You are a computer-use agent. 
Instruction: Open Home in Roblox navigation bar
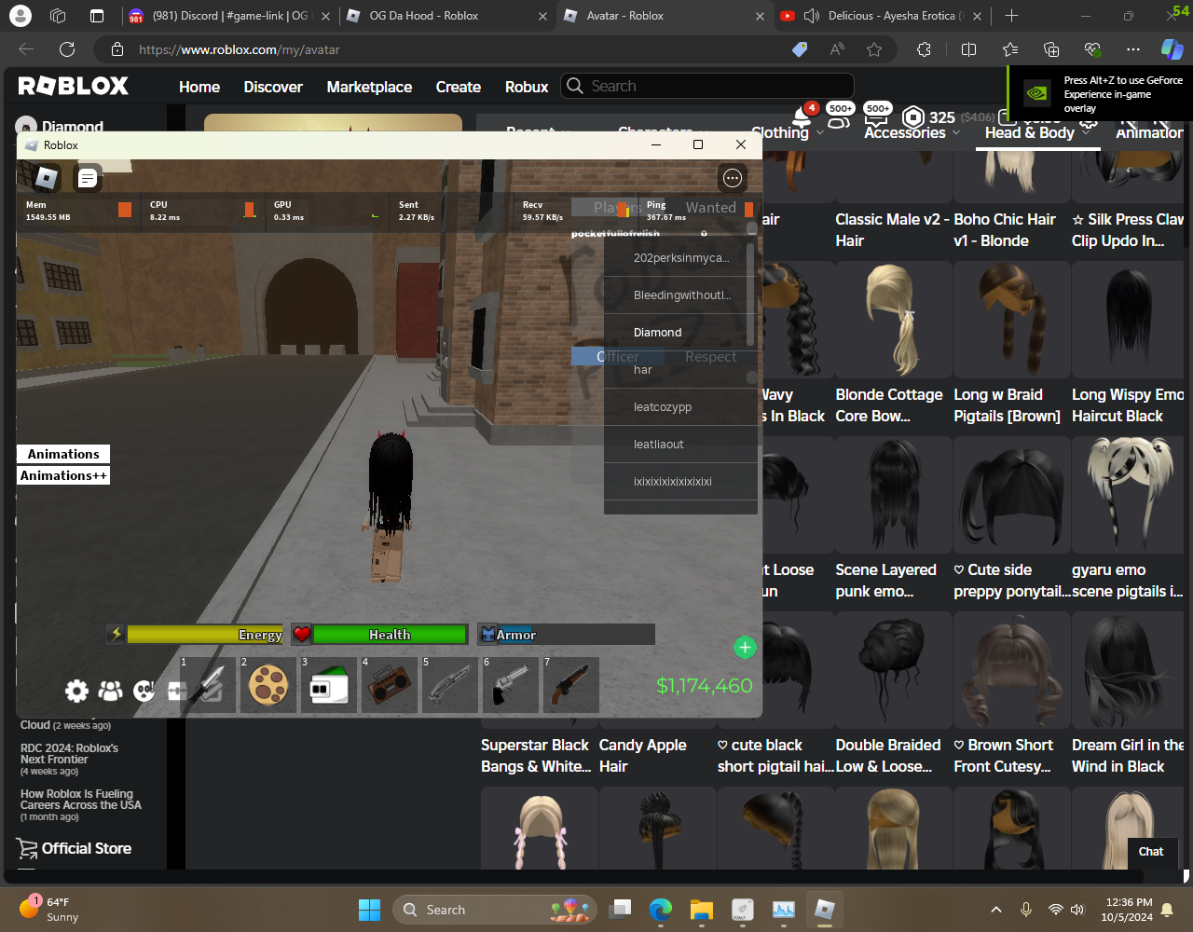[x=199, y=87]
